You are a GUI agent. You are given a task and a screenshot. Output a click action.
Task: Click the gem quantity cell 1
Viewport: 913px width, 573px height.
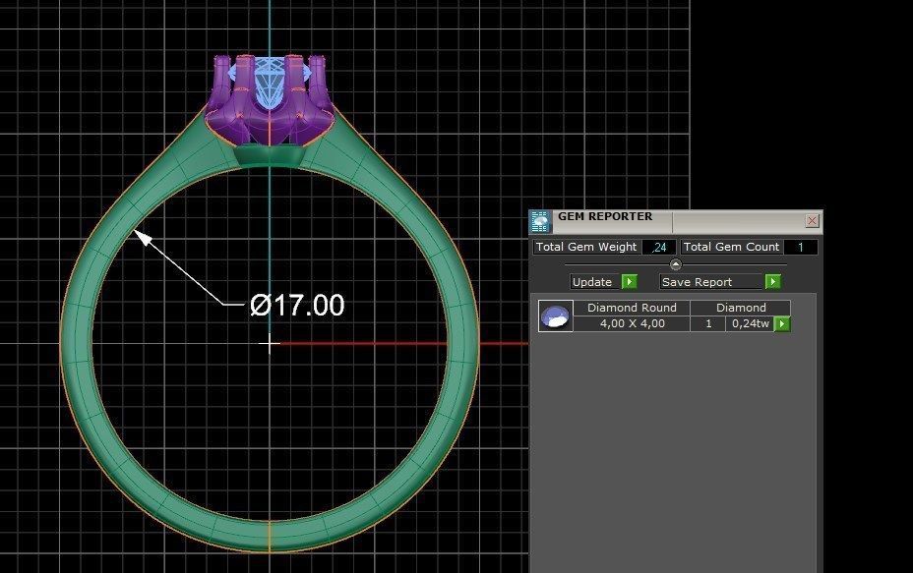(708, 324)
